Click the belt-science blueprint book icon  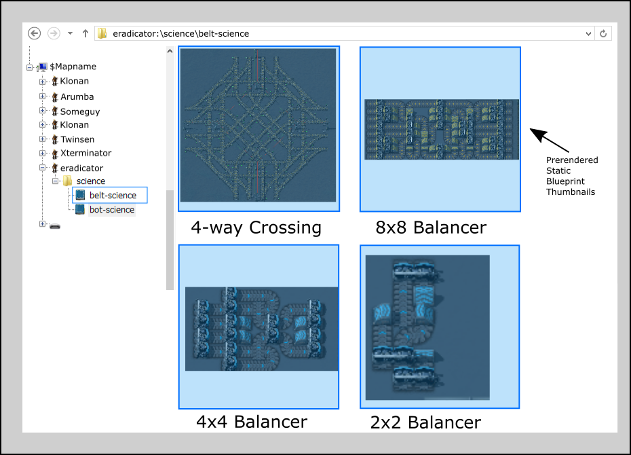(80, 195)
